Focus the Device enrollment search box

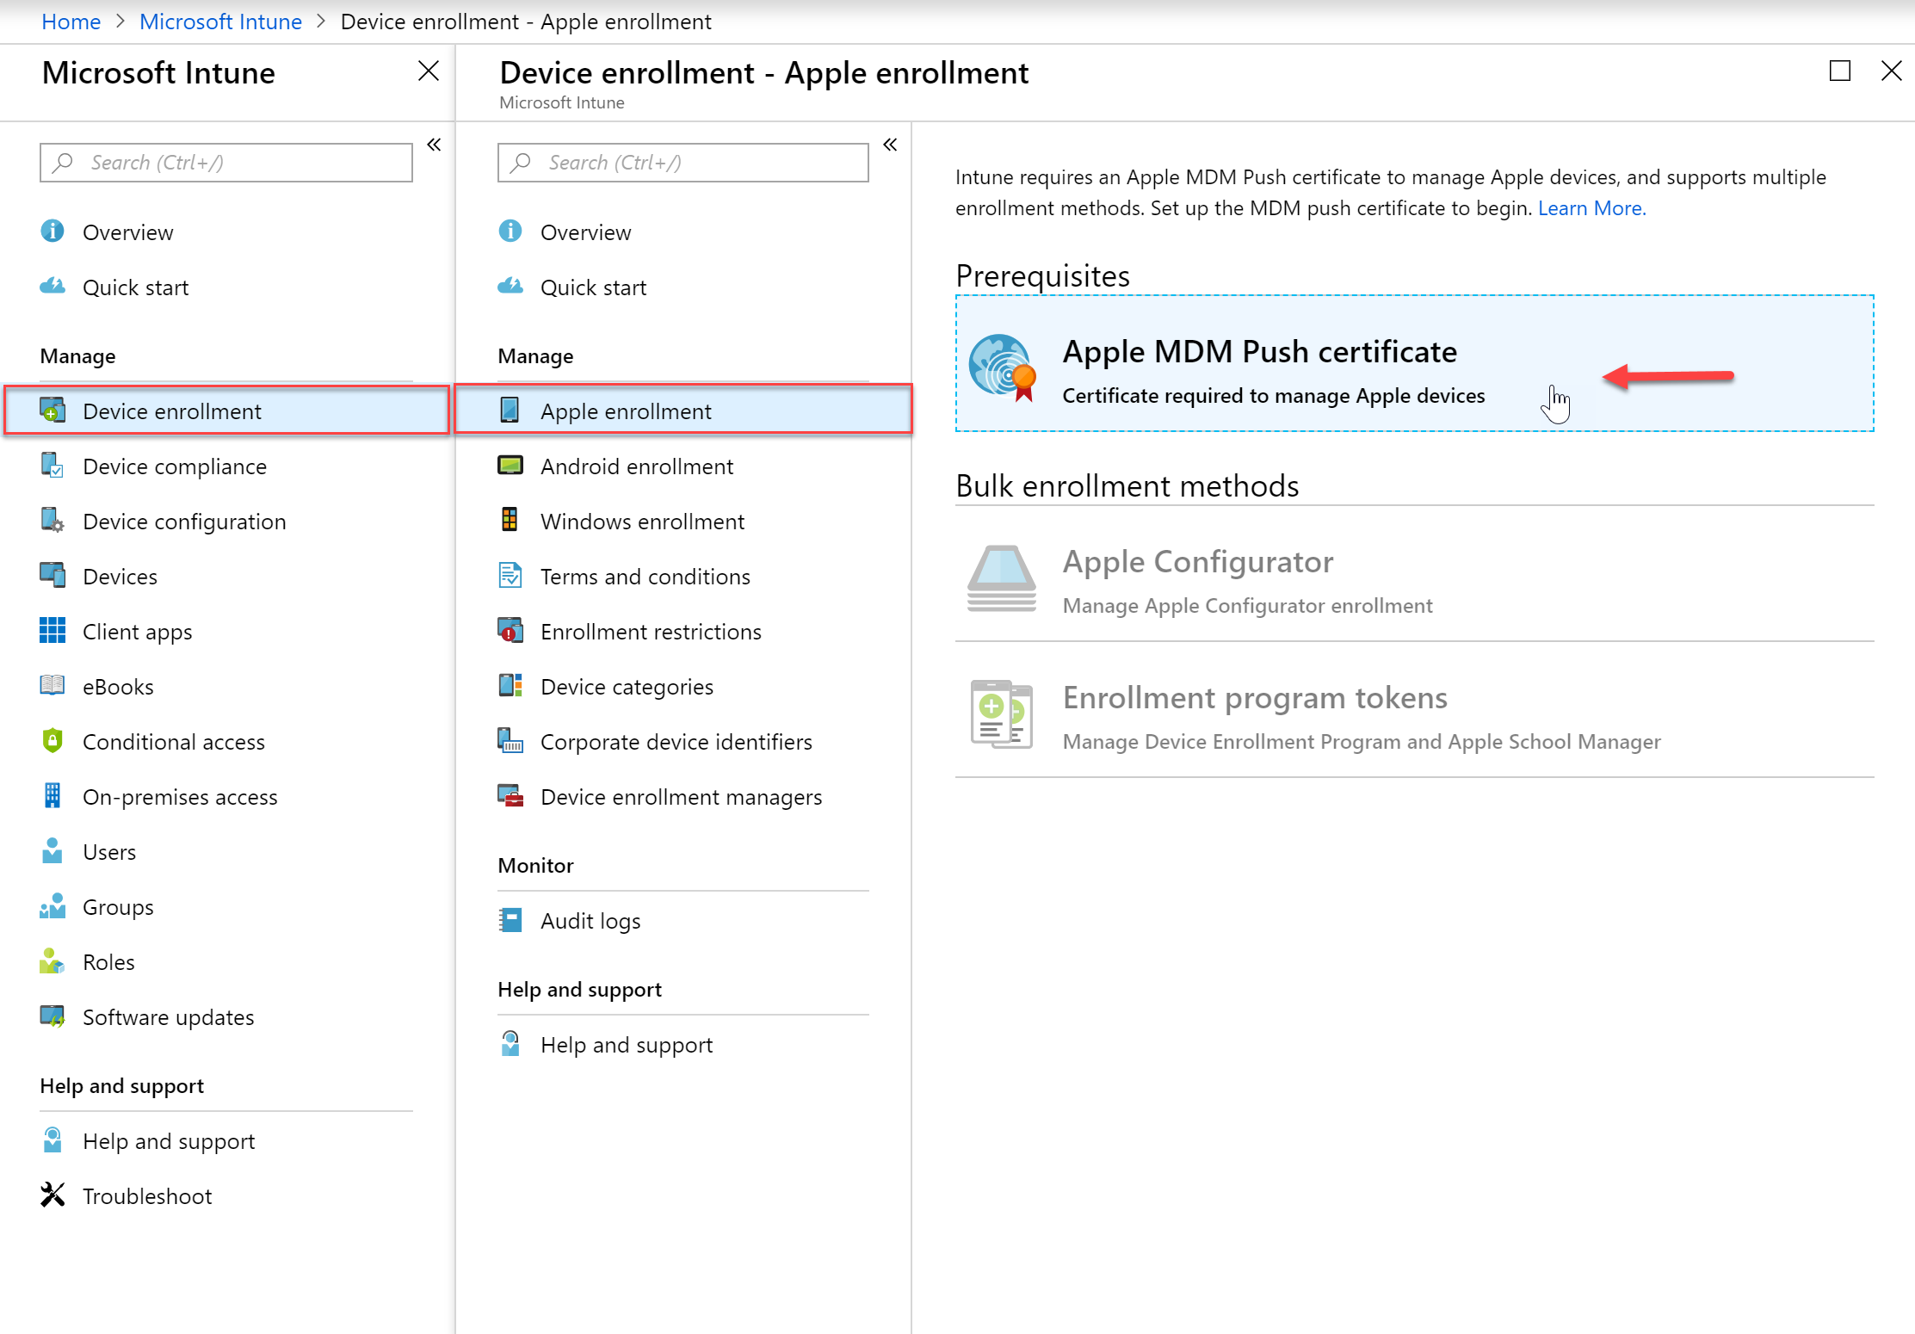(x=683, y=163)
